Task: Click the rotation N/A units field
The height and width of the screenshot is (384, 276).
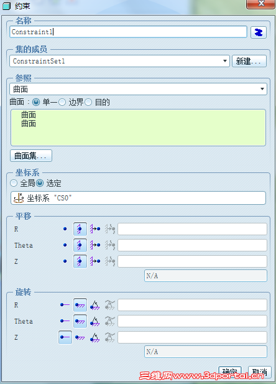Action: click(x=206, y=352)
